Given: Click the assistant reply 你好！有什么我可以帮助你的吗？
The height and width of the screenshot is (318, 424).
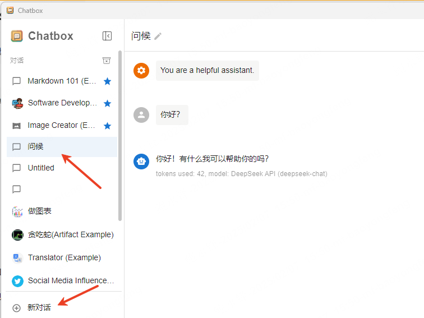Looking at the screenshot, I should pos(212,159).
